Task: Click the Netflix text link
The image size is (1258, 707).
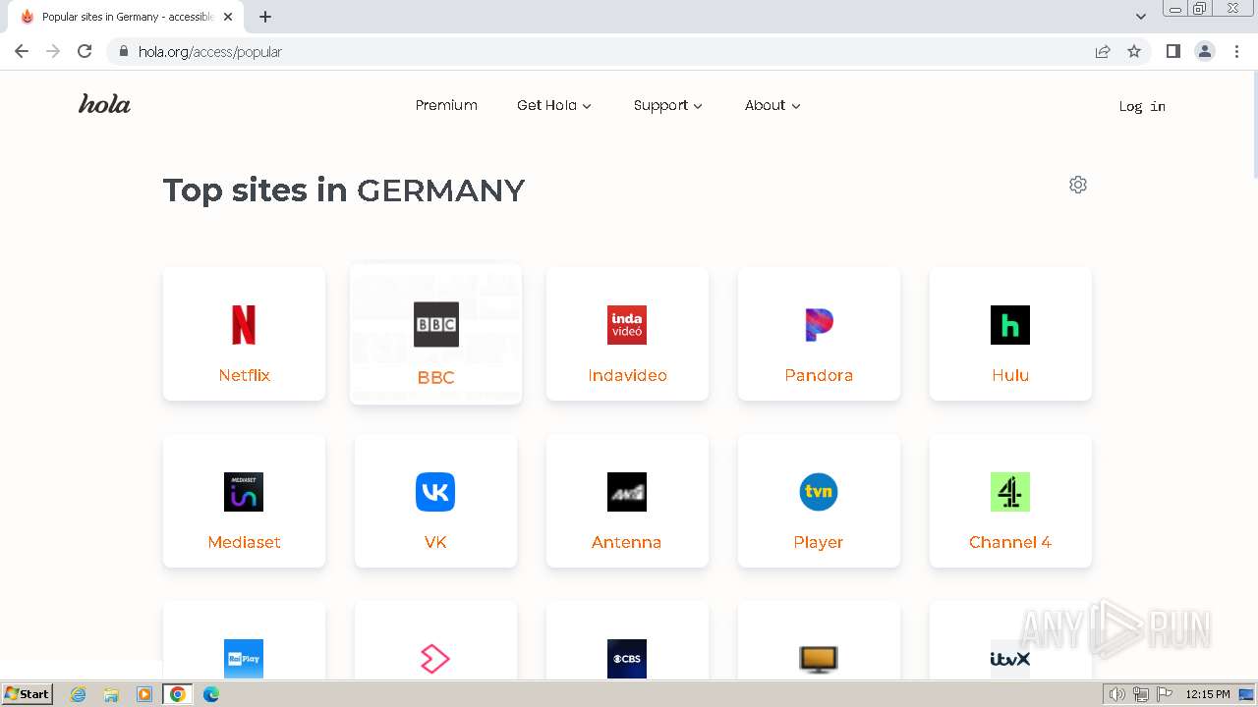Action: coord(244,375)
